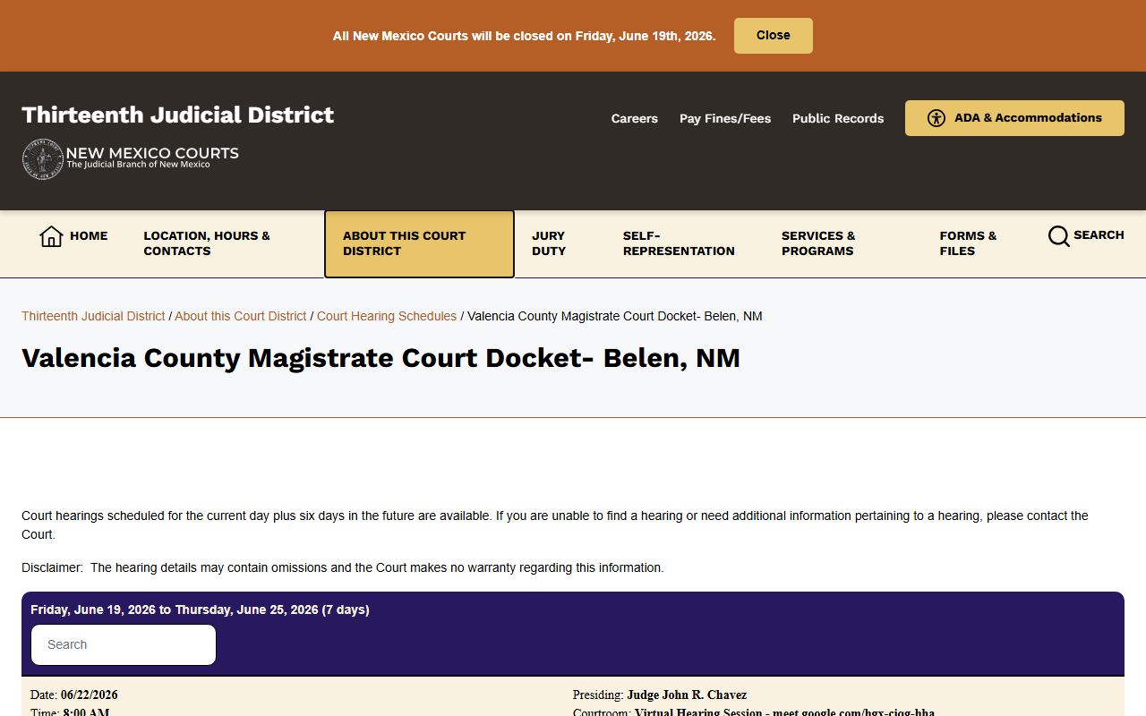This screenshot has width=1146, height=716.
Task: Click the New Mexico Courts seal logo
Action: tap(42, 159)
